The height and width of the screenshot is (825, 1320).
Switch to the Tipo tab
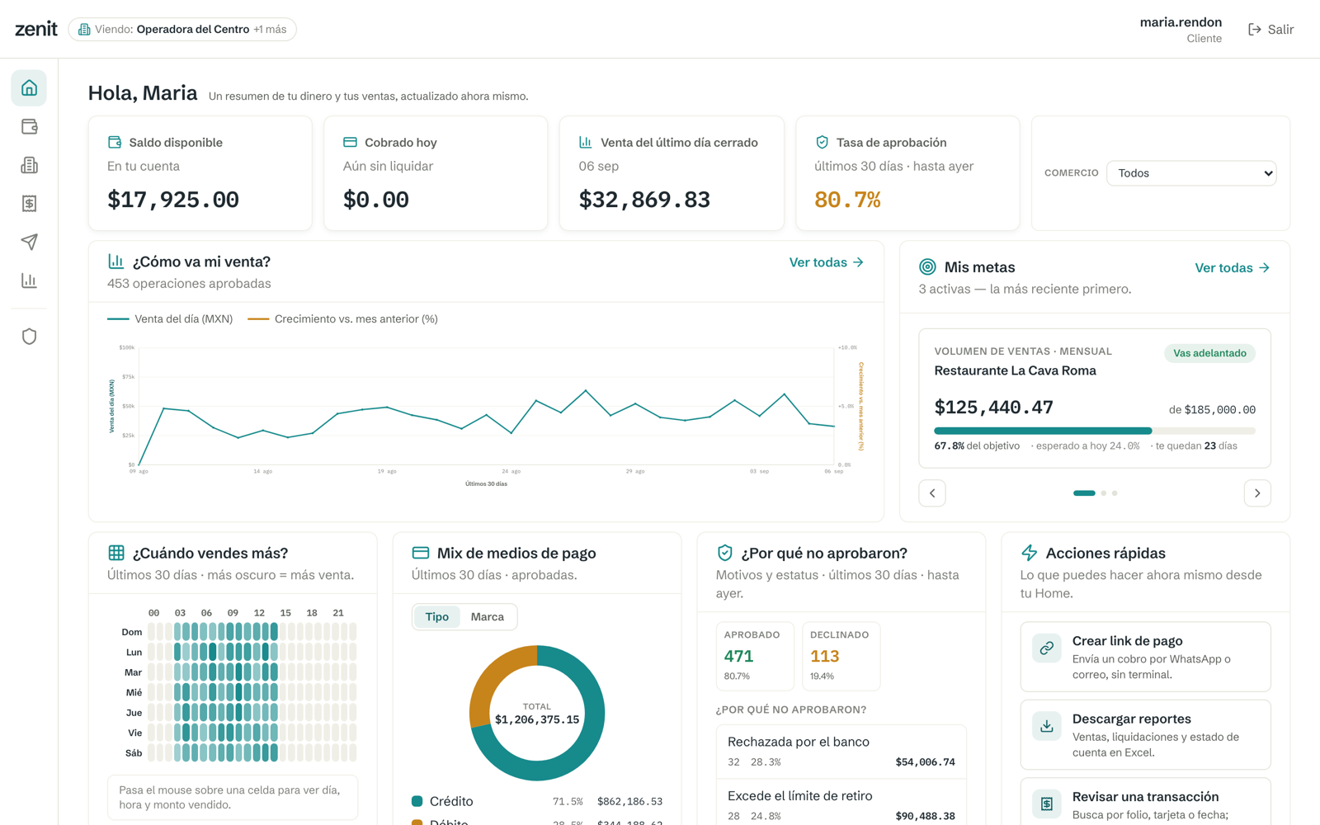(437, 617)
